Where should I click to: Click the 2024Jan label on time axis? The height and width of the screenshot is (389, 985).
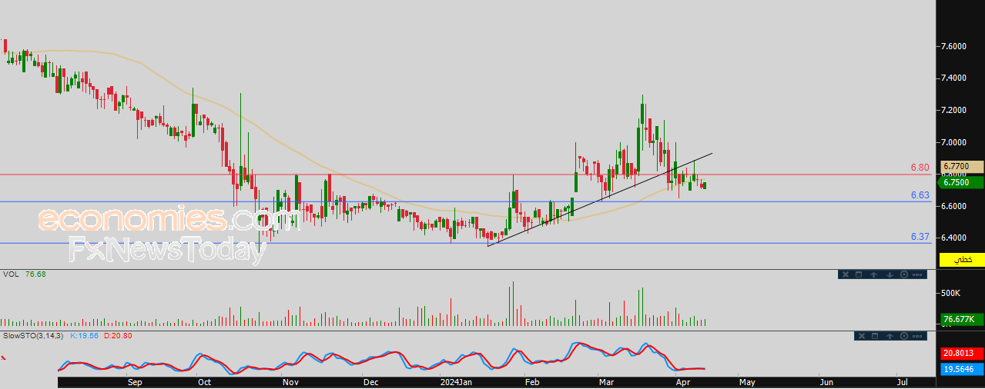click(x=457, y=381)
